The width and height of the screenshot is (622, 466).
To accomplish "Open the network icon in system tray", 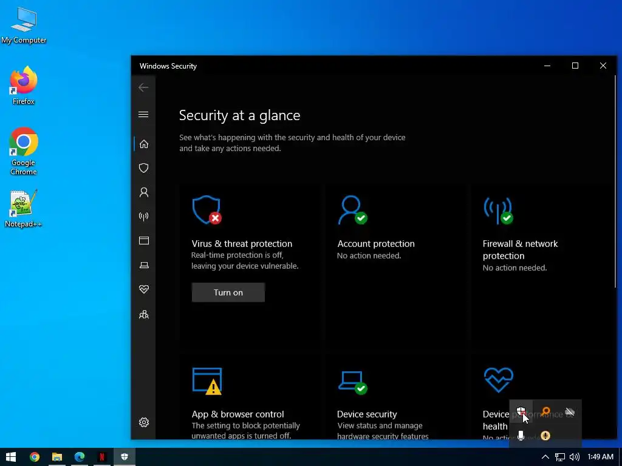I will point(559,458).
